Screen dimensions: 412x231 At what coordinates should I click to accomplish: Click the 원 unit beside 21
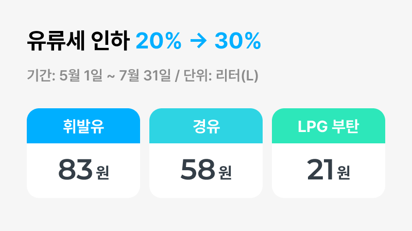click(344, 173)
